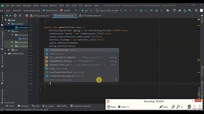
Task: Open the Logcat tool window
Action: point(48,106)
